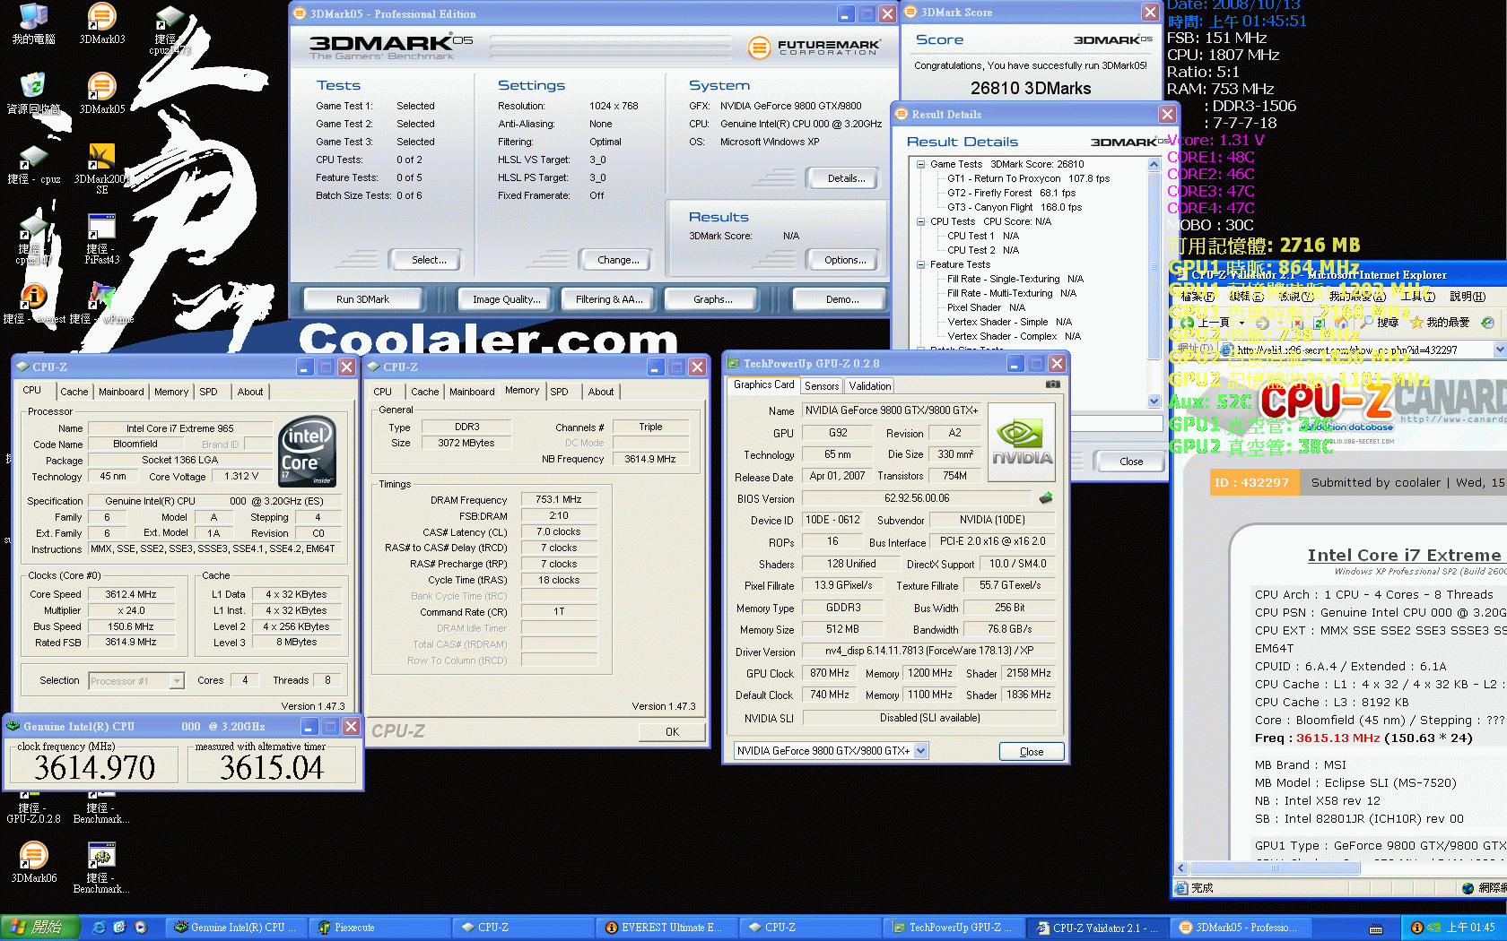This screenshot has width=1507, height=941.
Task: Open PiFast43 desktop shortcut
Action: [x=101, y=238]
